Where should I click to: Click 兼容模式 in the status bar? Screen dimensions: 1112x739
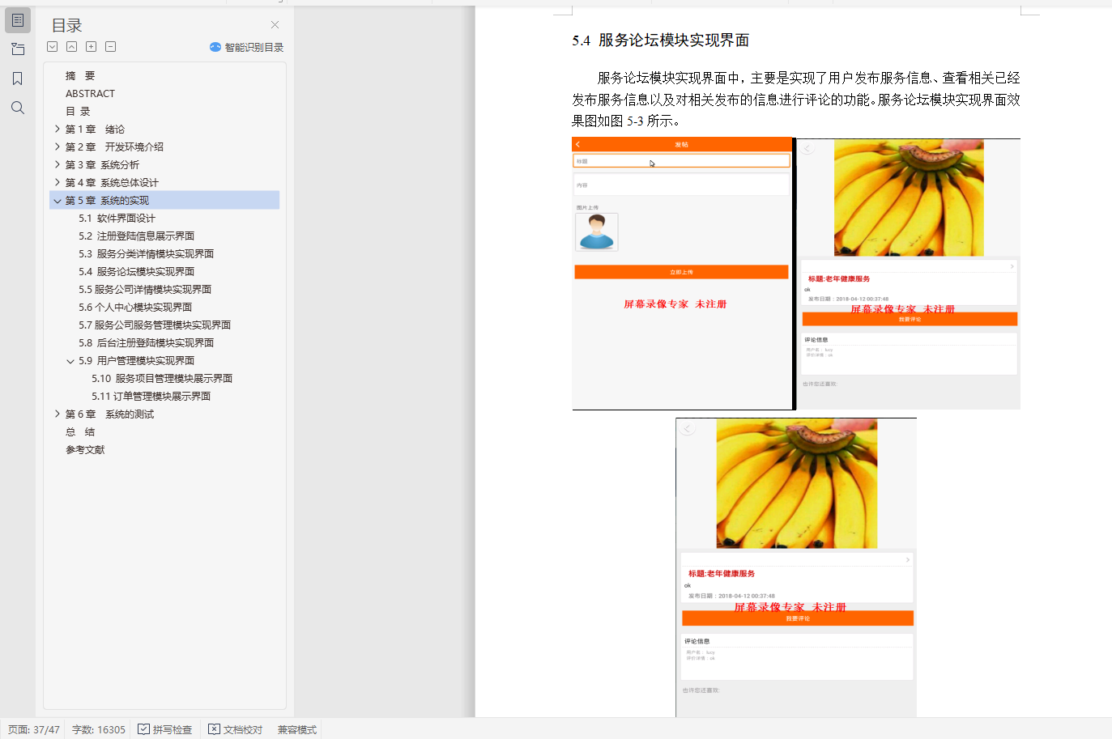(297, 729)
